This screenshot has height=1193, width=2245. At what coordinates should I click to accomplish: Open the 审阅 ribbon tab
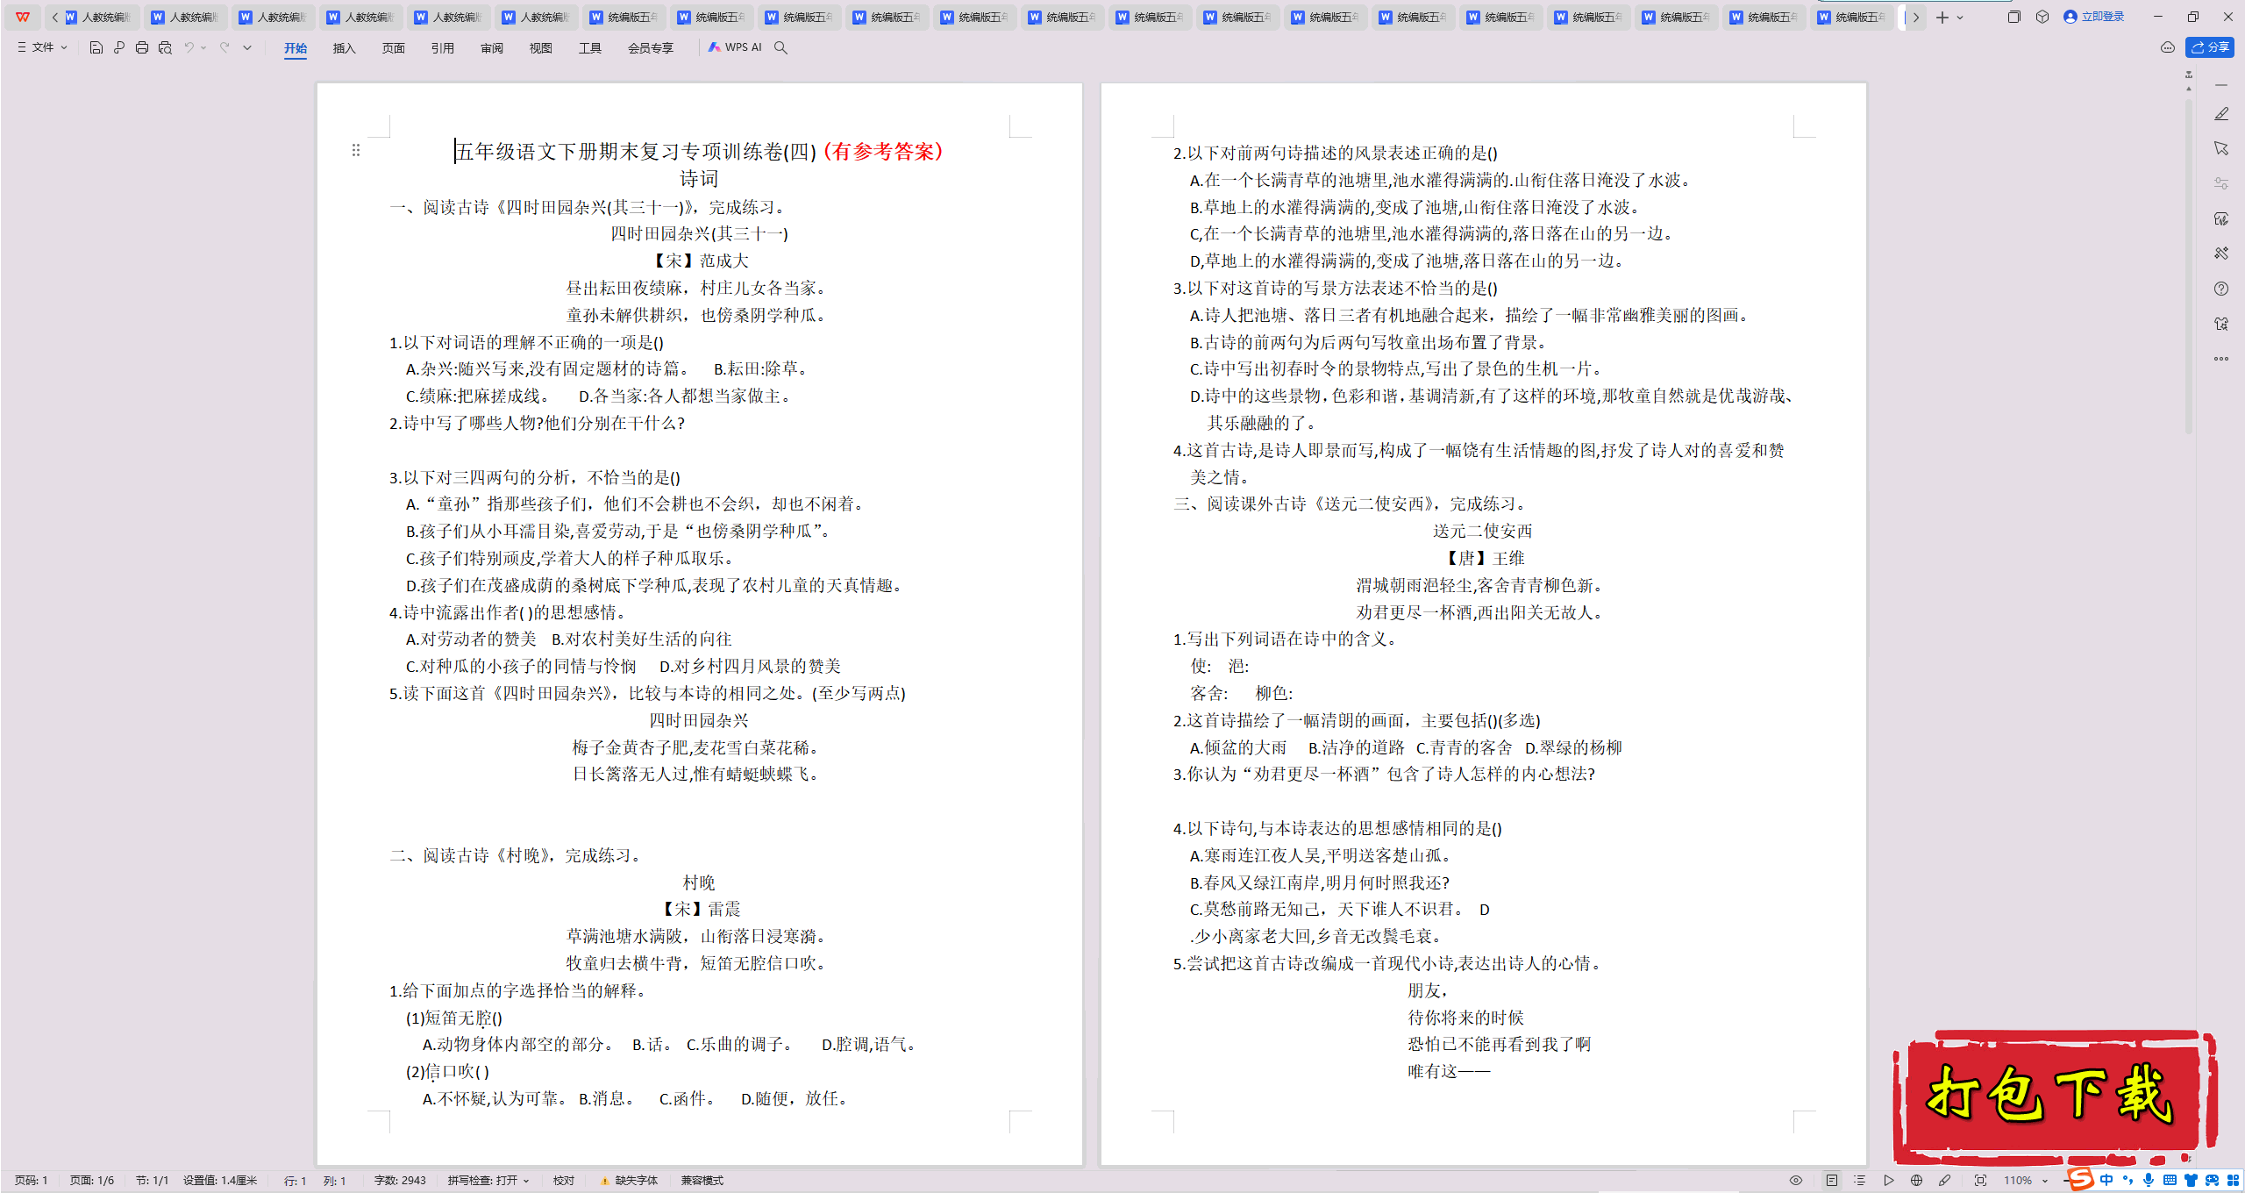(x=492, y=48)
